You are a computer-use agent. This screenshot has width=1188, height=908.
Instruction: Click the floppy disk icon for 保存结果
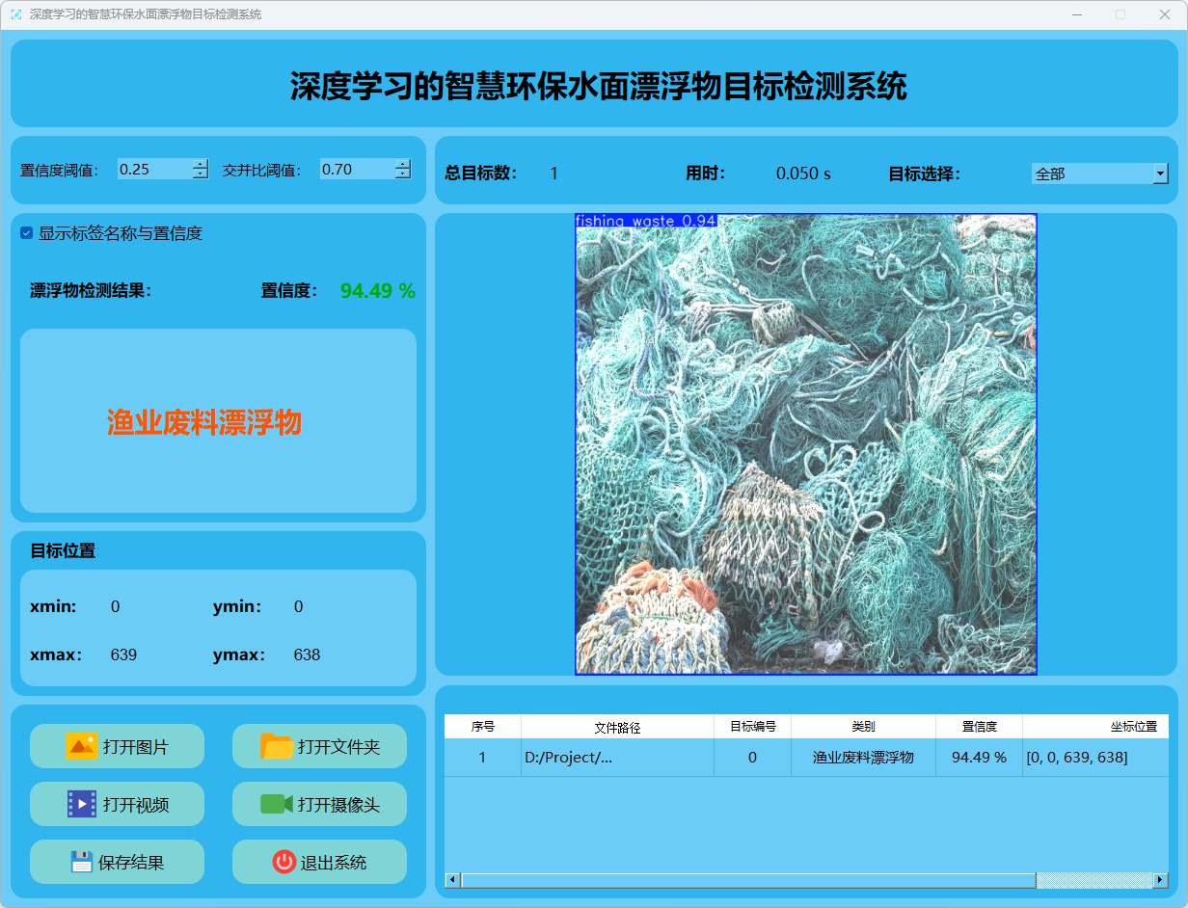coord(82,862)
